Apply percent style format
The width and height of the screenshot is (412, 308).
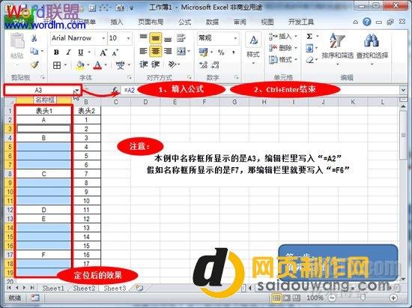tap(221, 52)
